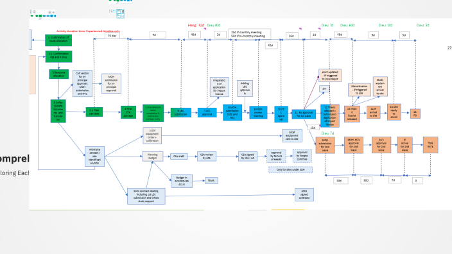Select the red 'Activity duration time' heading
Screen dimensions: 452x254
(88, 31)
